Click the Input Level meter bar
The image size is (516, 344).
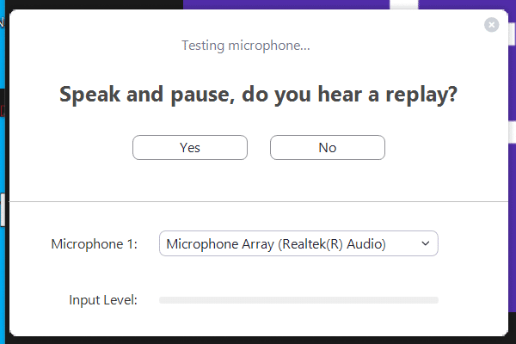point(298,300)
